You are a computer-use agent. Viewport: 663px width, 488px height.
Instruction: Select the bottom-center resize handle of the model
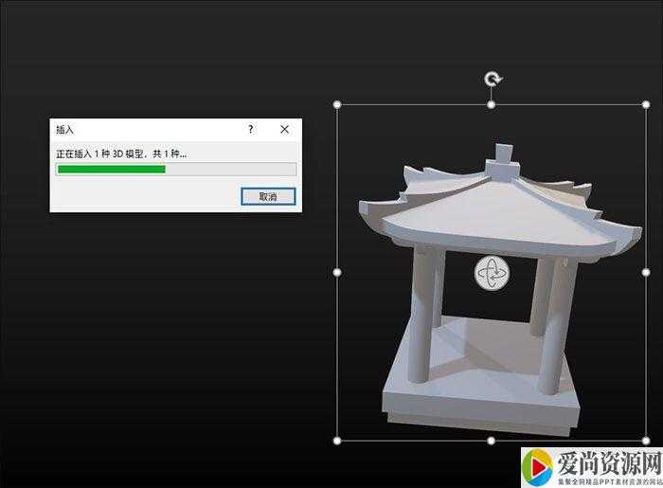[x=491, y=440]
